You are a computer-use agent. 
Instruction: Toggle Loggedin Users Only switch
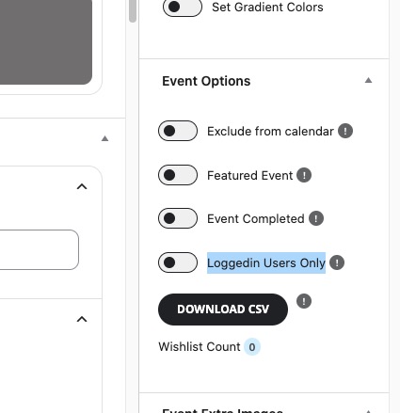coord(178,262)
